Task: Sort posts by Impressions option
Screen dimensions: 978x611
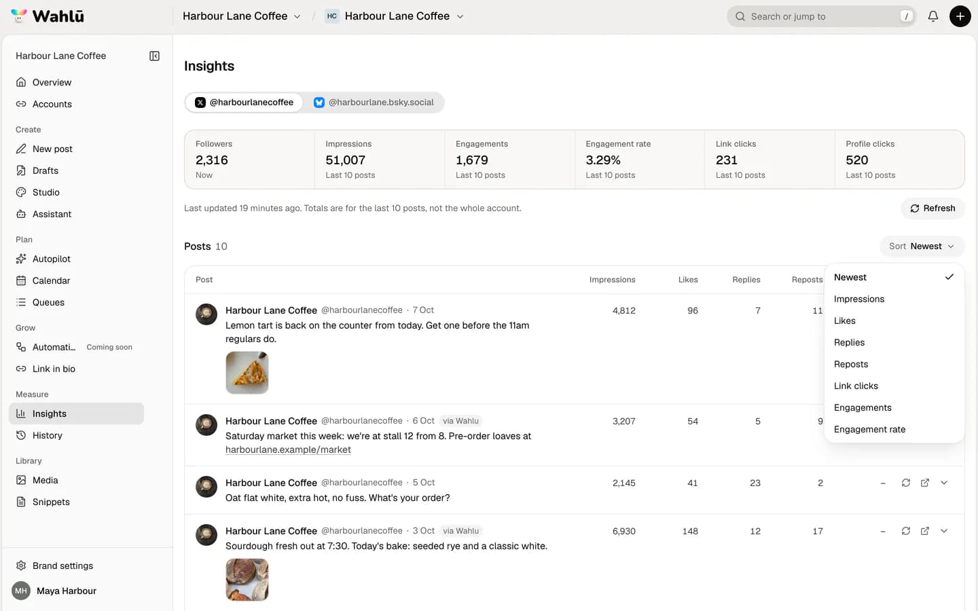Action: 894,299
